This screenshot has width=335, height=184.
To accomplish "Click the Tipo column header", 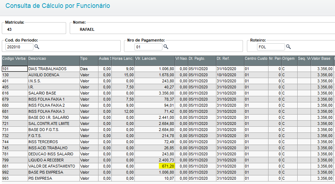I will click(89, 60).
